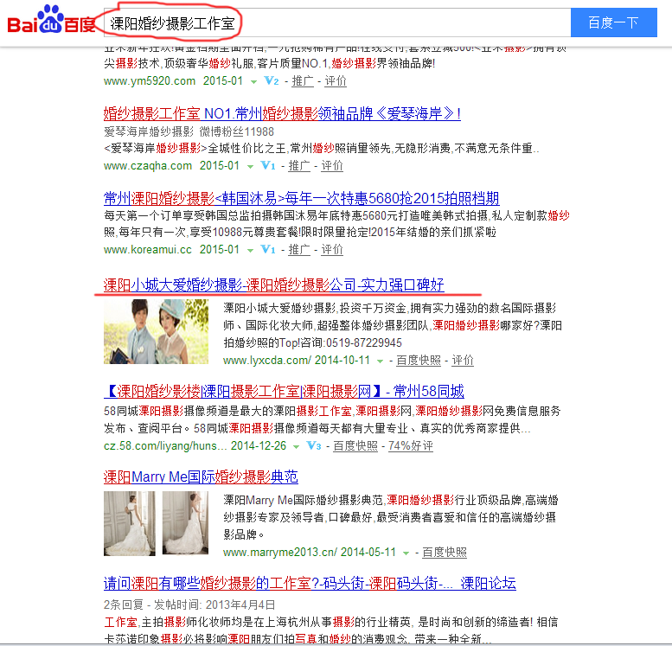This screenshot has width=672, height=646.
Task: Expand the dropdown arrow next to cz.58.com URL
Action: click(x=296, y=447)
